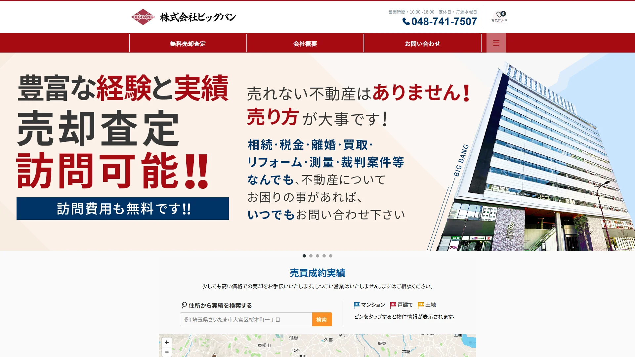Click the マンション blue pin icon
635x357 pixels.
pyautogui.click(x=357, y=305)
